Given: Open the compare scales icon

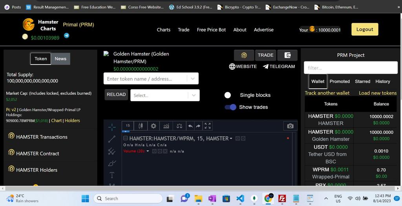Looking at the screenshot, I should pos(179,126).
